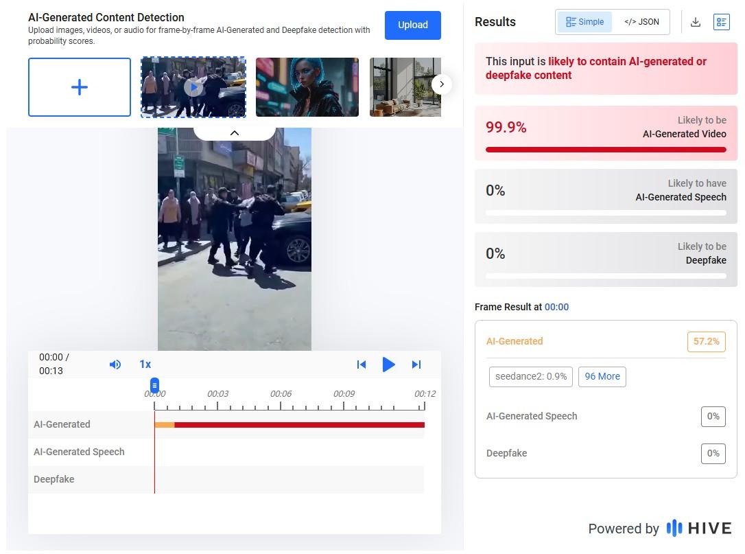Click the red AI-Generated timeline bar
This screenshot has width=745, height=554.
(299, 425)
